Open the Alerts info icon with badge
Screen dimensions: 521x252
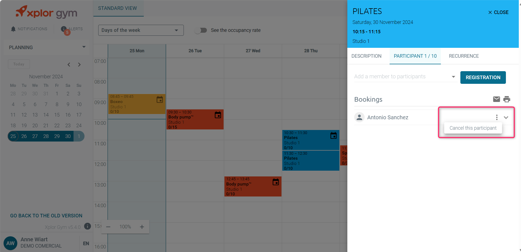(x=64, y=29)
